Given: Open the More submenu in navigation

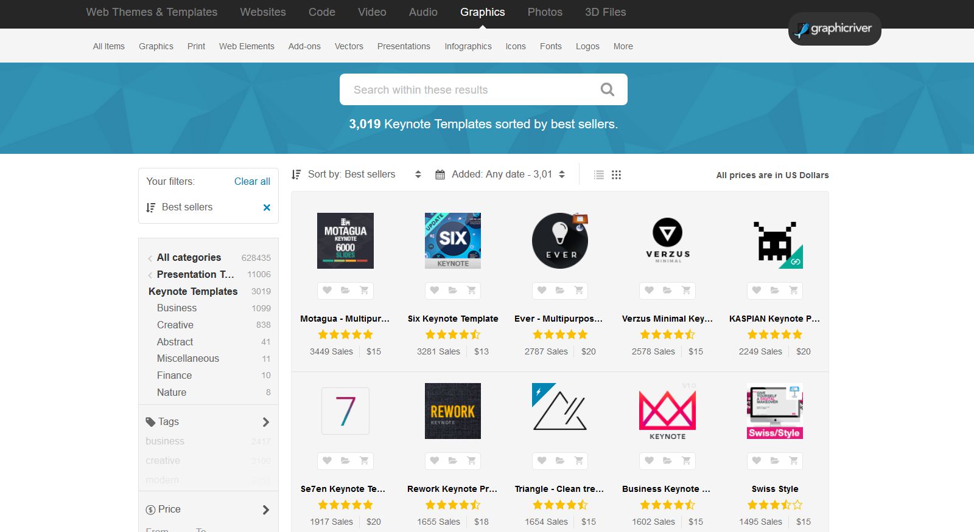Looking at the screenshot, I should 623,46.
